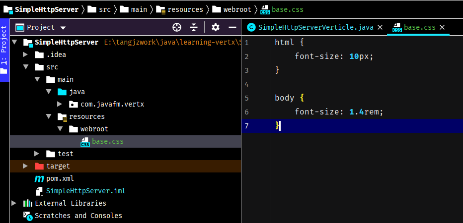
Task: Click the External Libraries icon
Action: (x=28, y=203)
